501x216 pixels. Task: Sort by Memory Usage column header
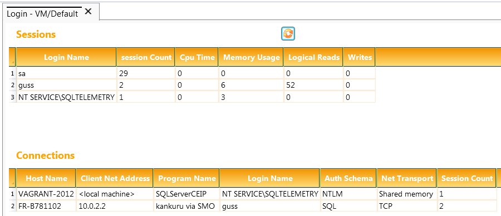[x=252, y=57]
